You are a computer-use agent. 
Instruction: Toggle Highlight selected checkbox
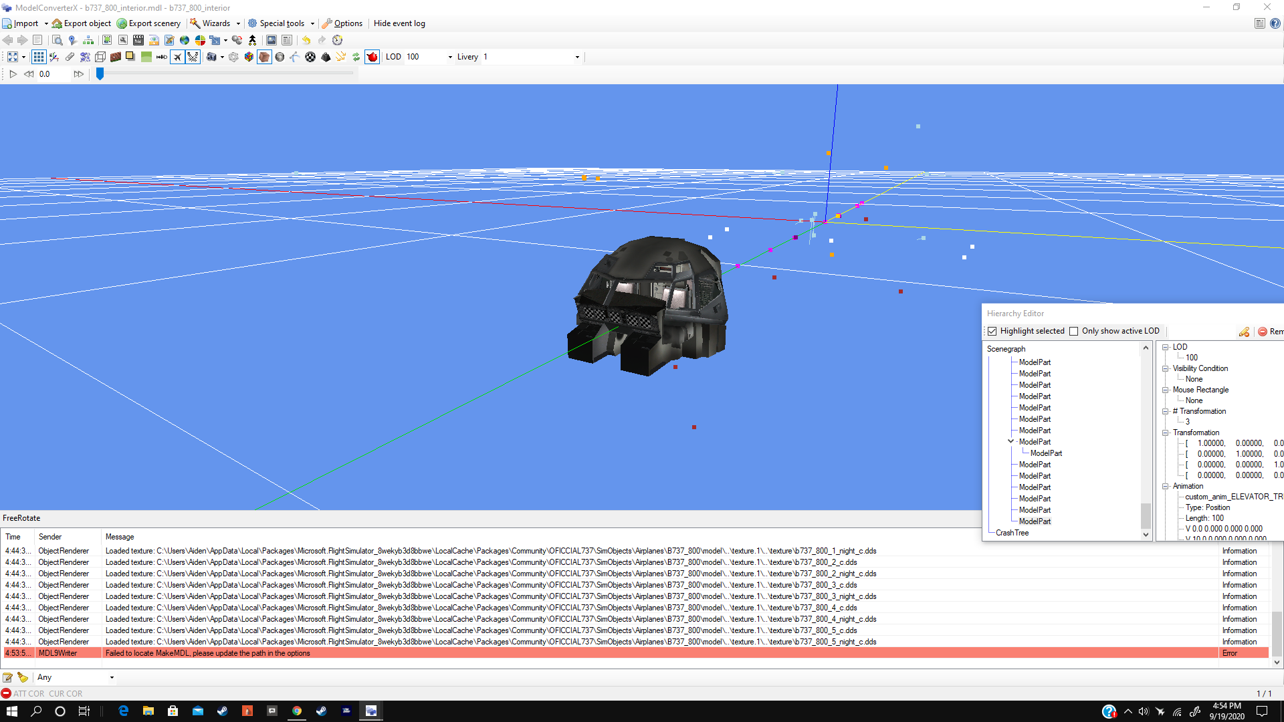click(x=992, y=331)
